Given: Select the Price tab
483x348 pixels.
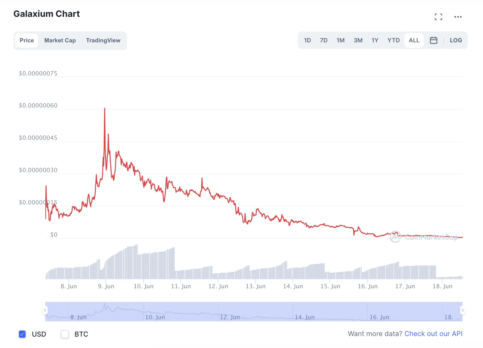Looking at the screenshot, I should pos(27,40).
